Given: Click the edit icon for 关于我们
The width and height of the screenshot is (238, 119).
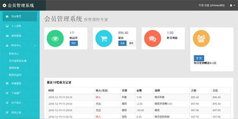Looking at the screenshot, I should tap(7, 103).
